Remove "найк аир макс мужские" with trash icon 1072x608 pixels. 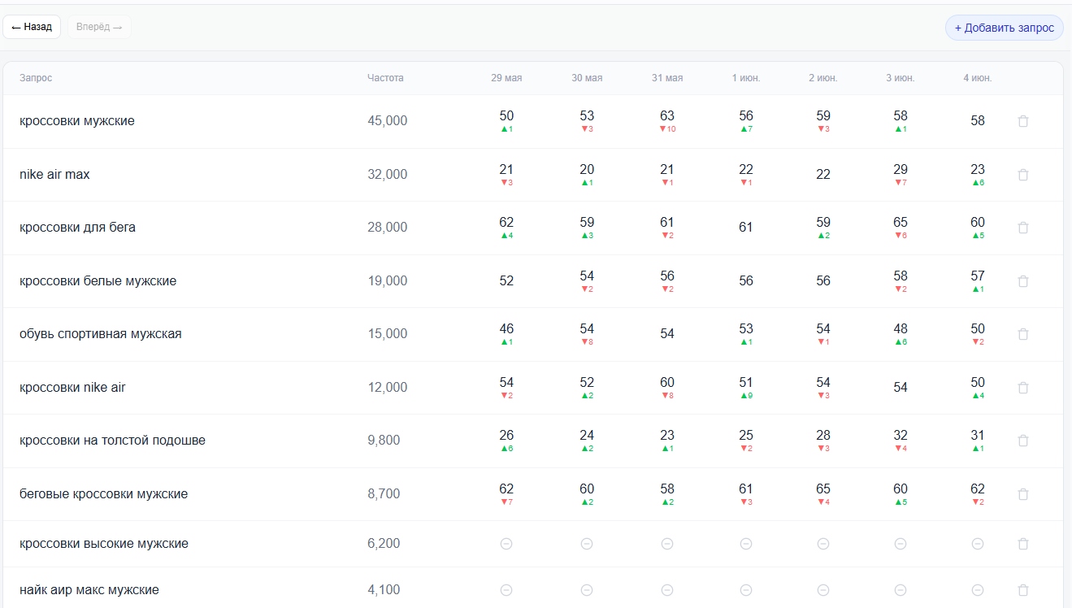(1023, 590)
